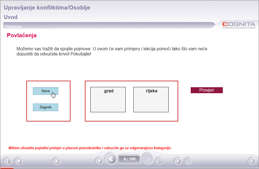
Task: Go to the previous slide arrow
Action: (111, 159)
